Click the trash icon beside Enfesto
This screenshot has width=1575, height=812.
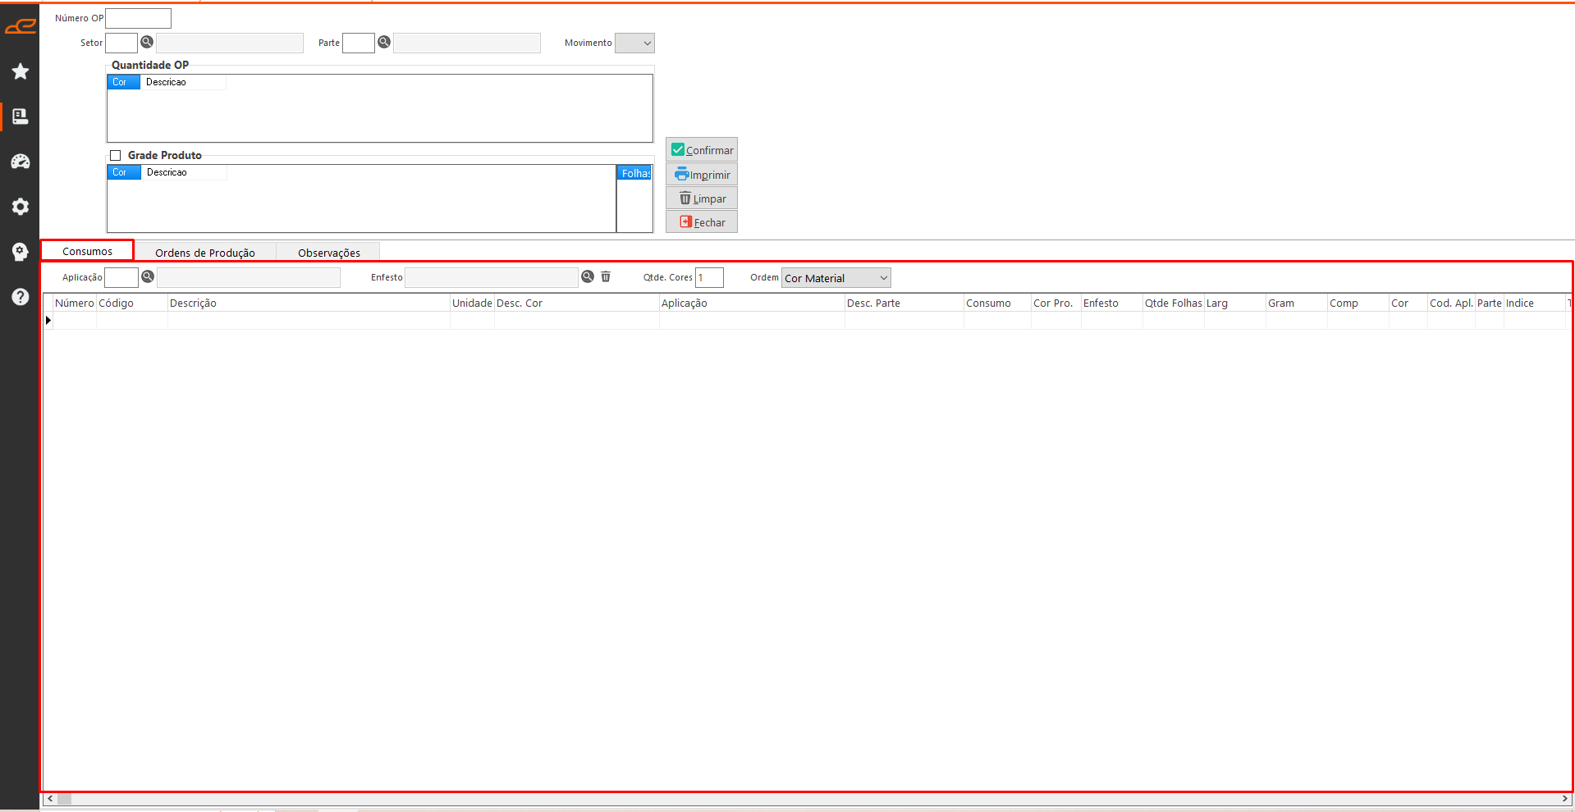pyautogui.click(x=606, y=277)
